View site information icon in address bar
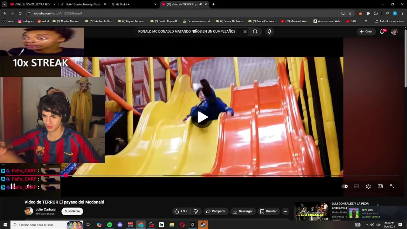Image resolution: width=407 pixels, height=229 pixels. tap(29, 13)
